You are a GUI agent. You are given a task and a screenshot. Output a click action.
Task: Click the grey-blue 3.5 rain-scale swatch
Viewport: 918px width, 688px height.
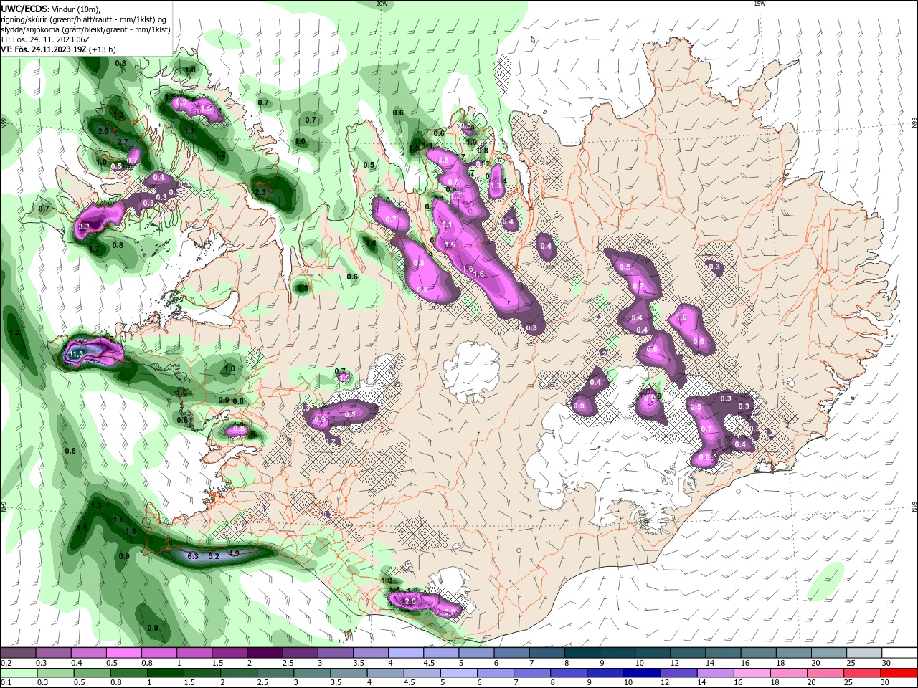tap(349, 673)
